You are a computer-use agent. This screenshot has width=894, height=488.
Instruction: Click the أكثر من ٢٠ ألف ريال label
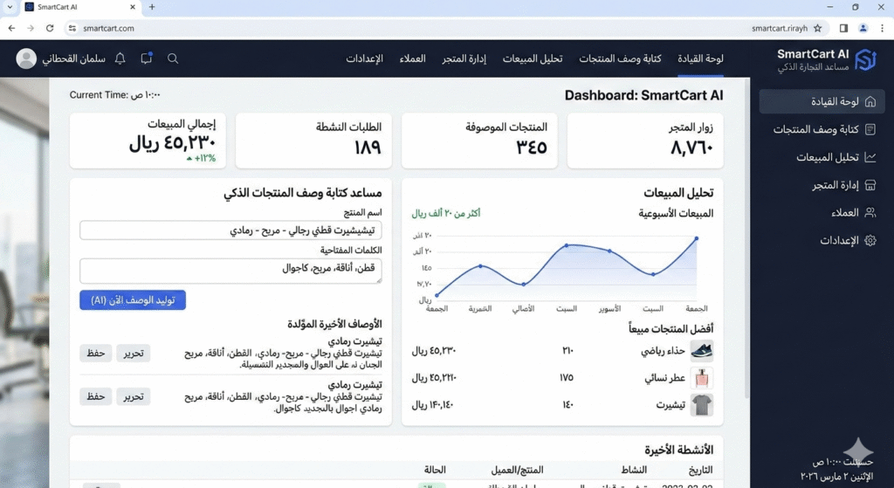tap(446, 213)
